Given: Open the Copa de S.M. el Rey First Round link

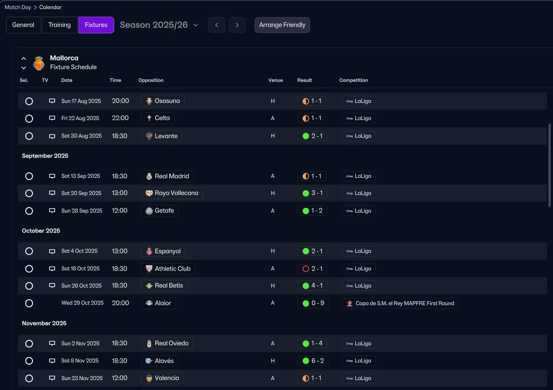Looking at the screenshot, I should [400, 303].
